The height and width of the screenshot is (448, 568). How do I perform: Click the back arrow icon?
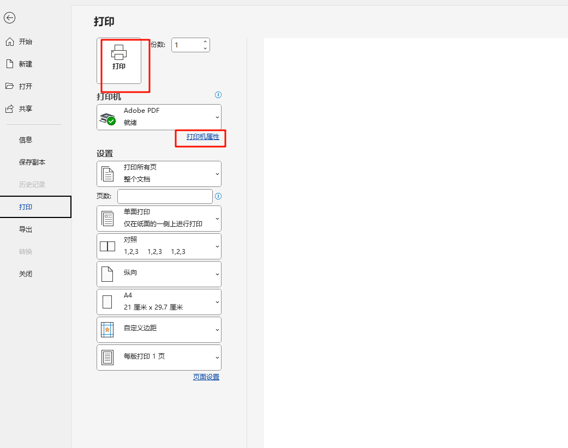tap(9, 18)
